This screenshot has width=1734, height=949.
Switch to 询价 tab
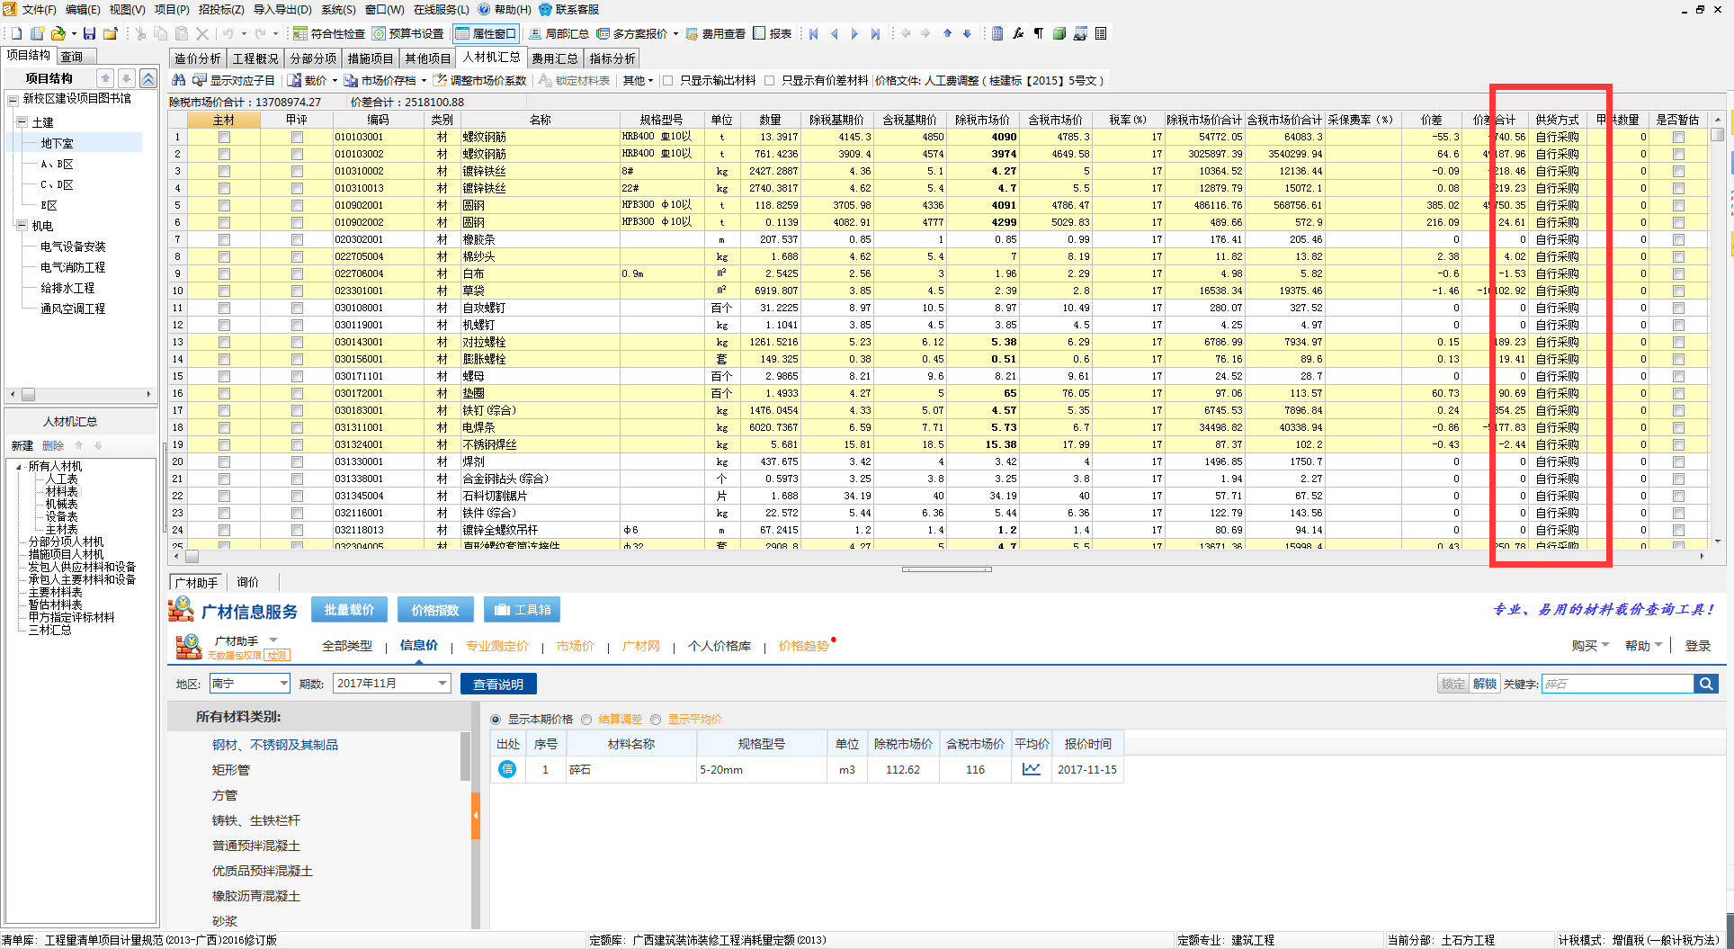pos(247,582)
